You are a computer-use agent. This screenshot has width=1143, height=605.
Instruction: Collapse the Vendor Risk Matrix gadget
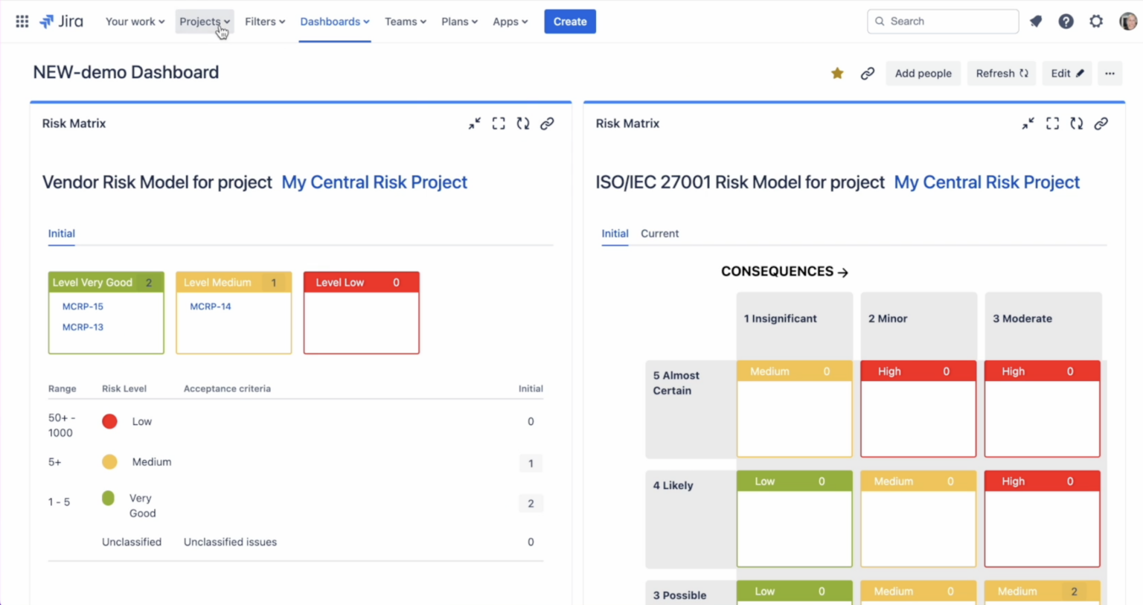coord(474,123)
